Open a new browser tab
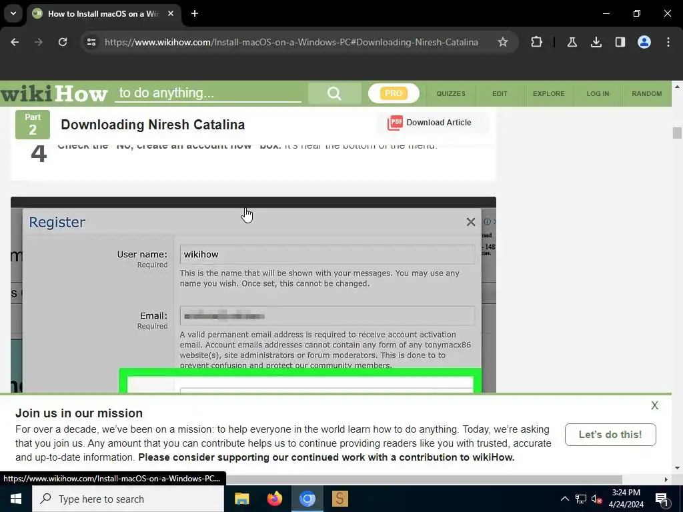This screenshot has height=512, width=683. pyautogui.click(x=195, y=13)
